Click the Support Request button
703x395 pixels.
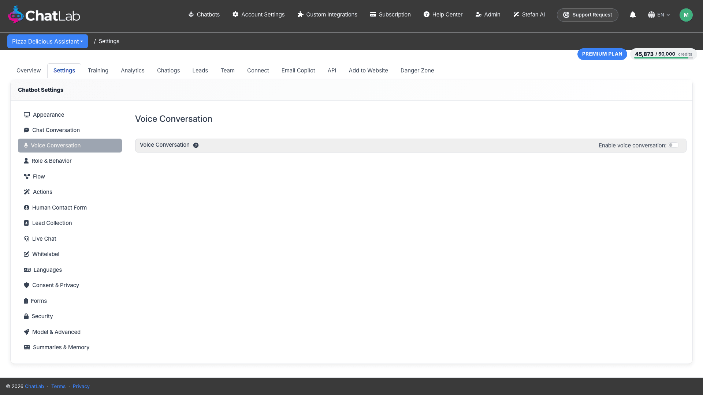point(587,15)
